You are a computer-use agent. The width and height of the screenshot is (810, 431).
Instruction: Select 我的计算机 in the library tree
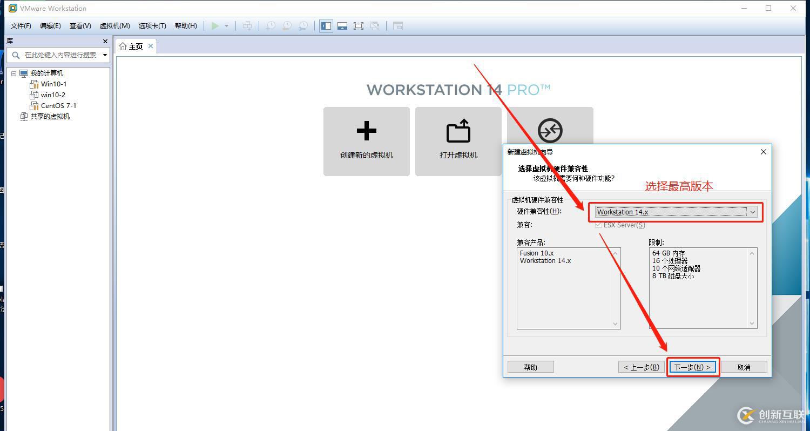(46, 73)
